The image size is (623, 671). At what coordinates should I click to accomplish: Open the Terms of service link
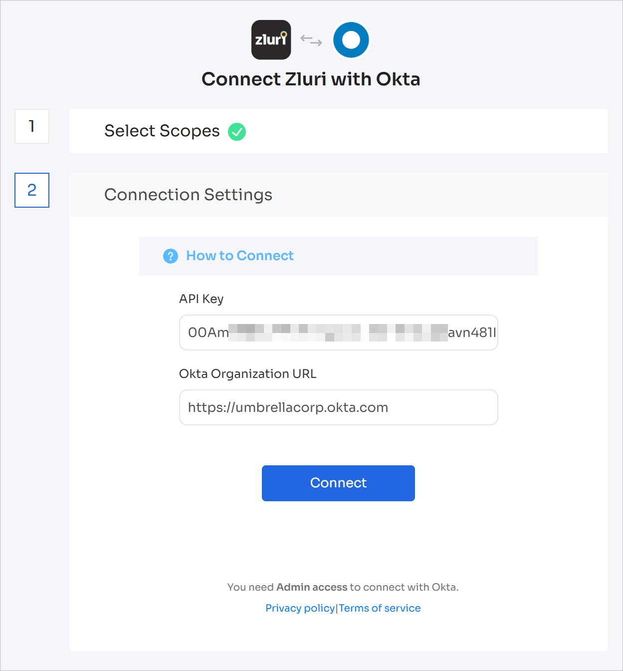tap(380, 608)
